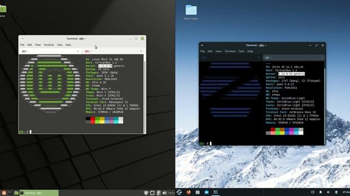Maximize the Mint terminal window
Screen dimensions: 350x196
coord(136,39)
